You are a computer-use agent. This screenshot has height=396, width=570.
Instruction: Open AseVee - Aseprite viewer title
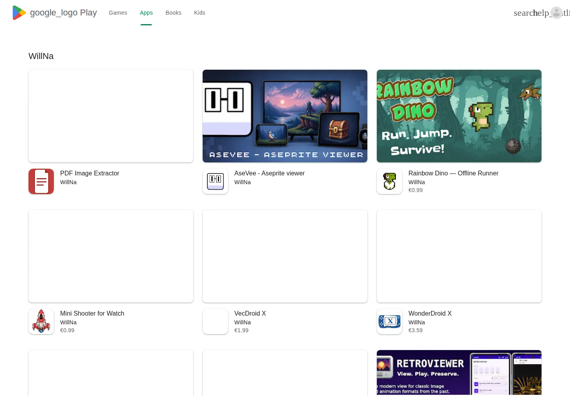click(270, 173)
